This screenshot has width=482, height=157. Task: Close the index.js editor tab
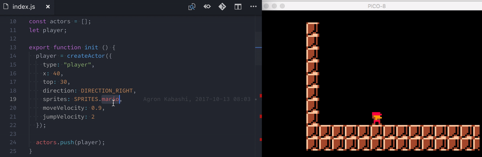[x=48, y=7]
